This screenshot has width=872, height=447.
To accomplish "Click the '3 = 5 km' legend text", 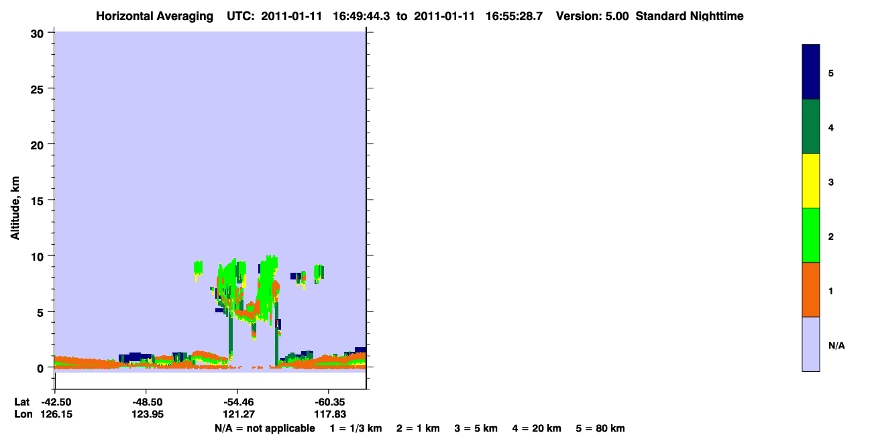I will [x=476, y=428].
